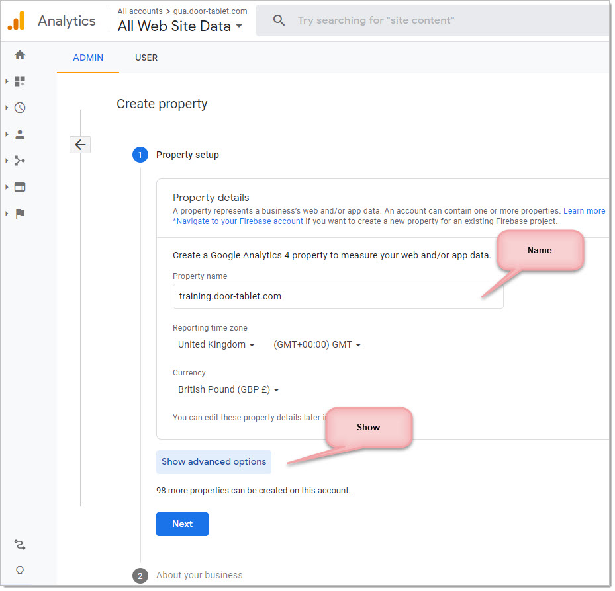615x591 pixels.
Task: Expand the Acquisition section arrow
Action: coord(7,161)
